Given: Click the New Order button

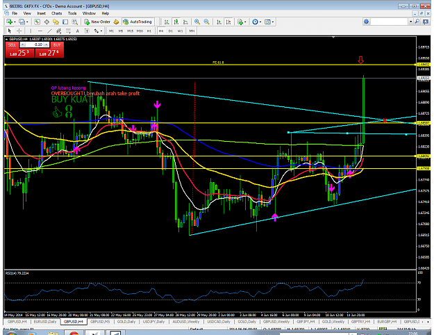Looking at the screenshot, I should coord(97,22).
